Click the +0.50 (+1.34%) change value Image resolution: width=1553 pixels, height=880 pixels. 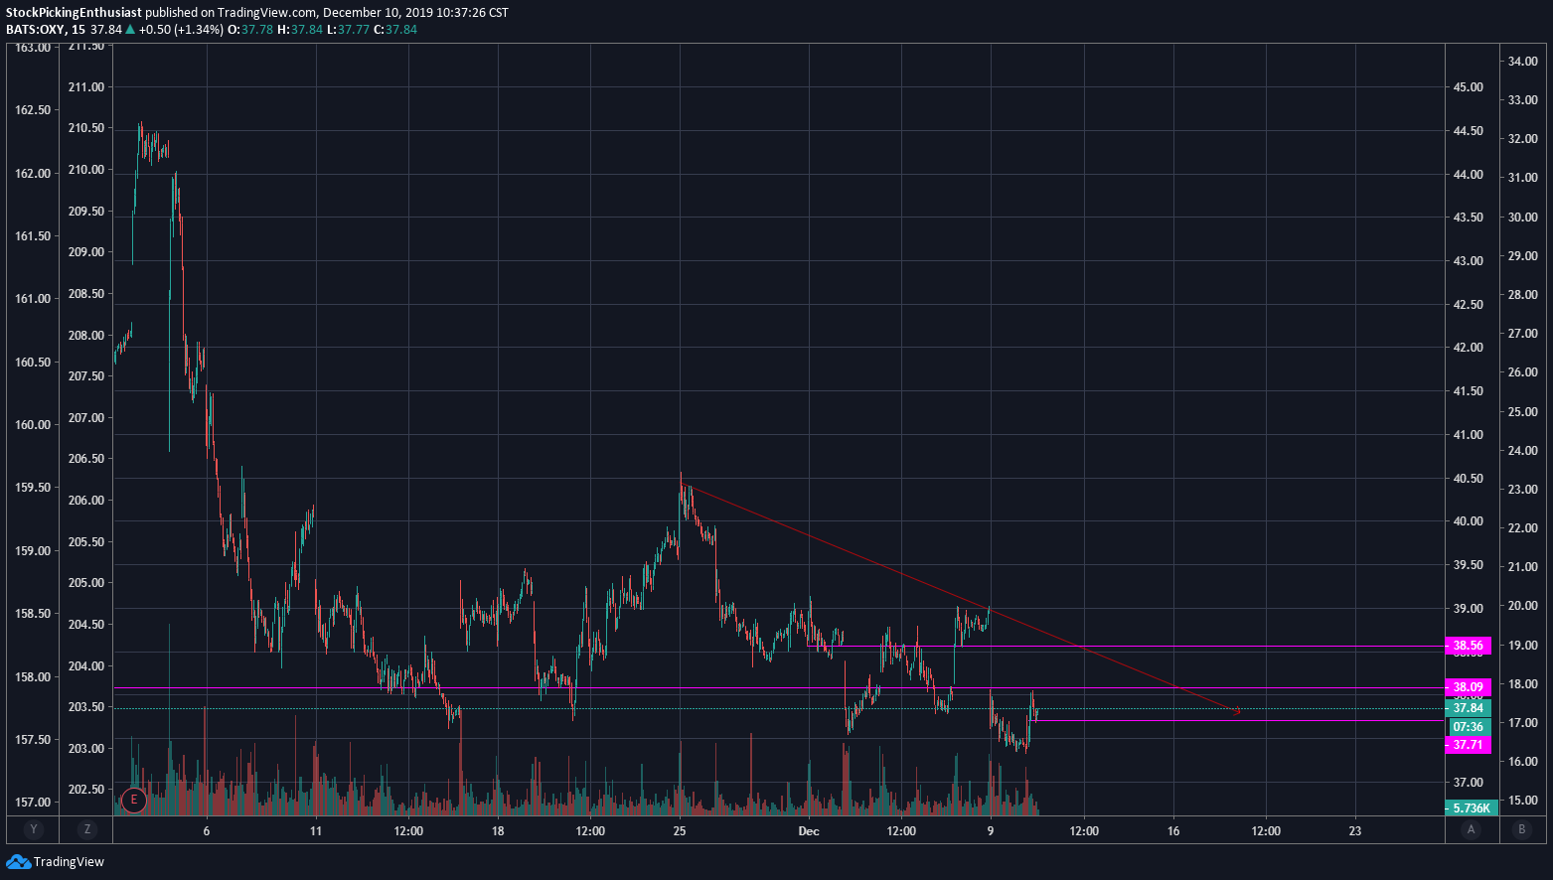pyautogui.click(x=181, y=30)
